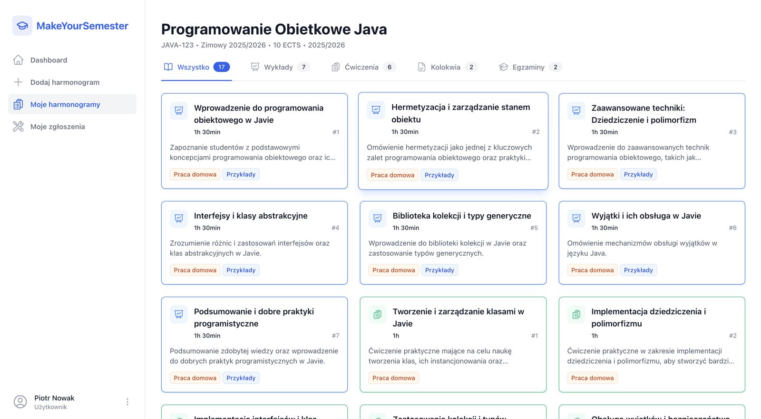This screenshot has width=761, height=419.
Task: Select the Wszystko tab showing 17 items
Action: [196, 67]
